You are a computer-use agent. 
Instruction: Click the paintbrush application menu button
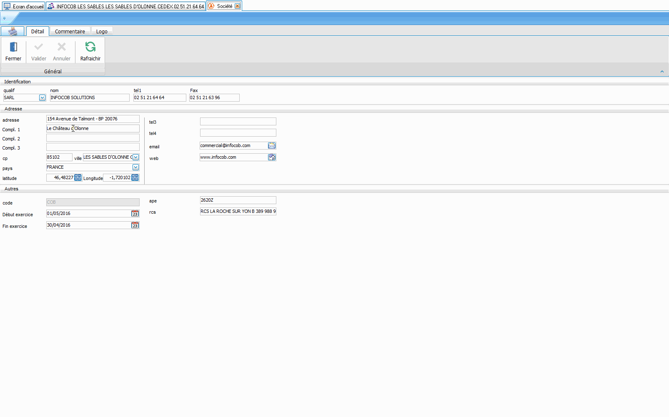coord(13,31)
